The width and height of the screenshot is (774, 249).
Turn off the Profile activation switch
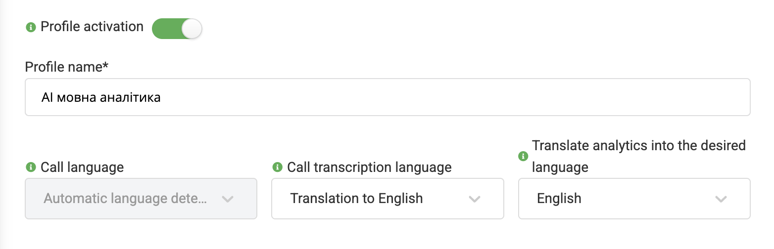(177, 29)
